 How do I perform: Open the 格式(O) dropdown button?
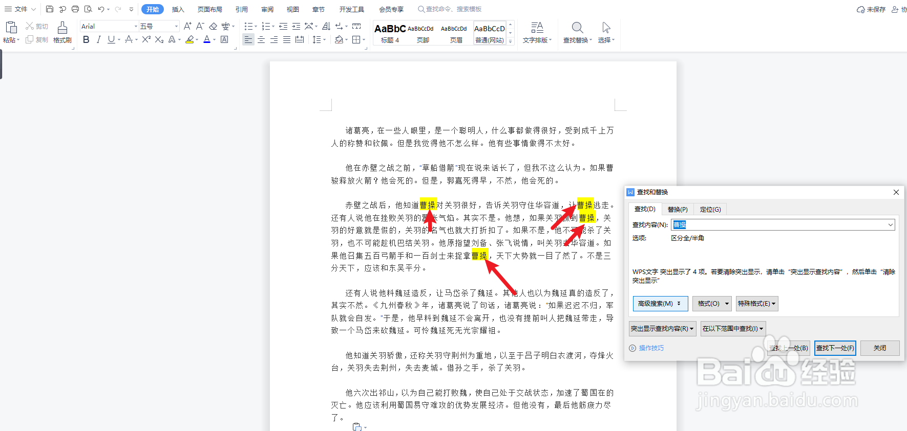712,304
